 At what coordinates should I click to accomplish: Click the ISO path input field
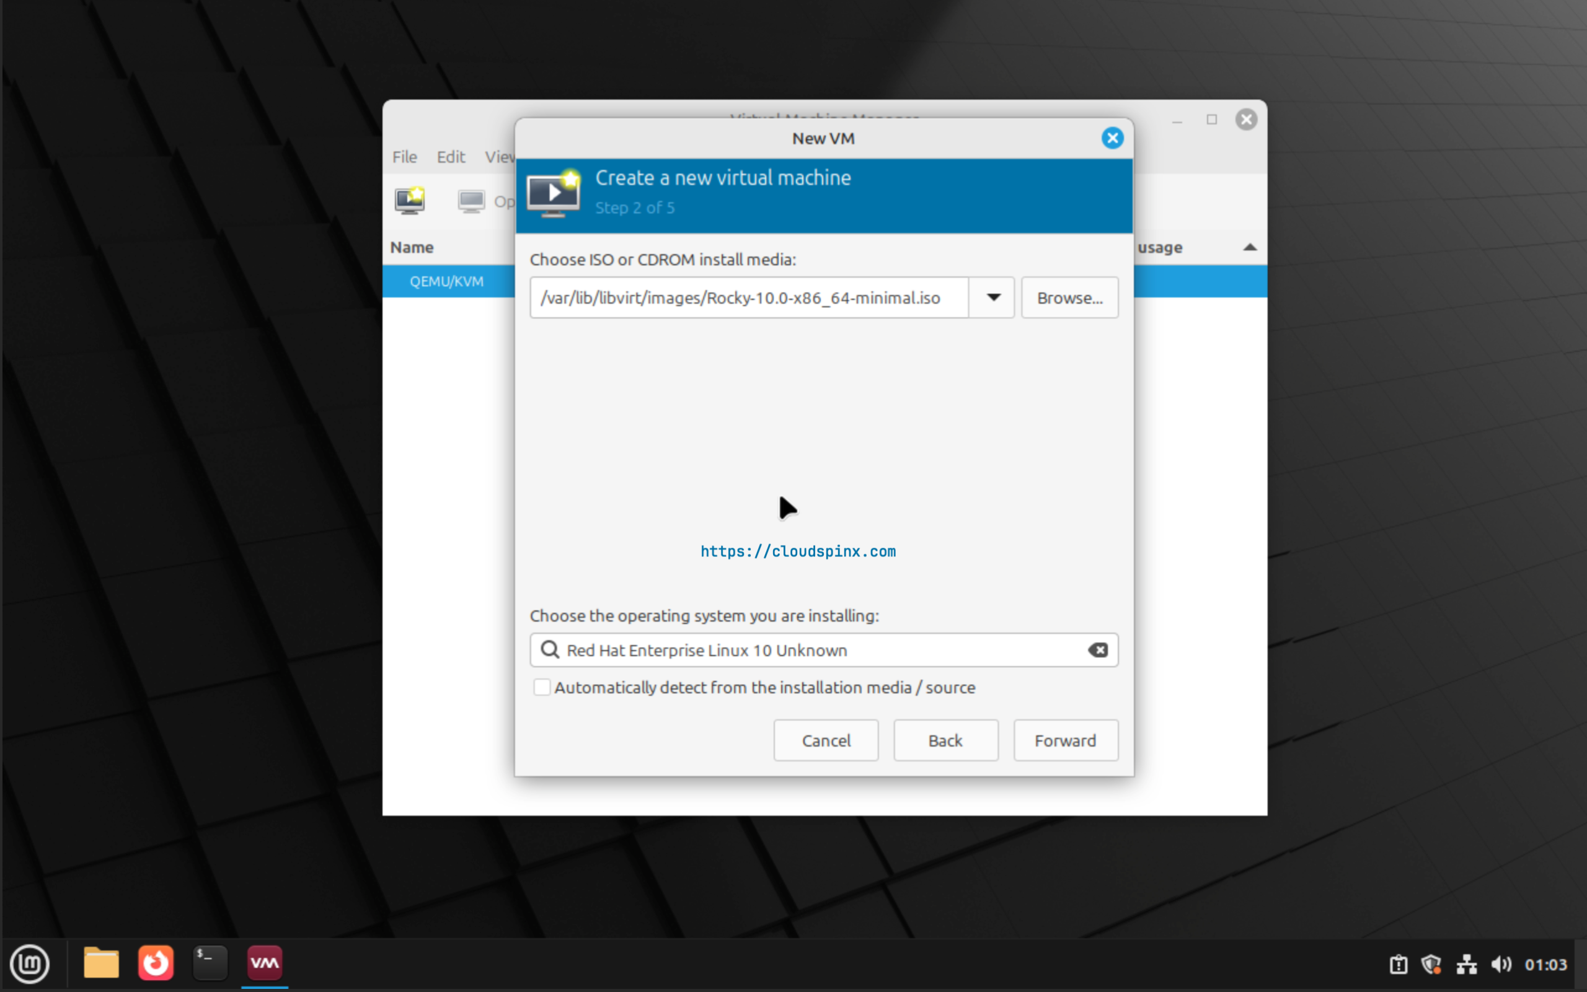[x=748, y=297]
